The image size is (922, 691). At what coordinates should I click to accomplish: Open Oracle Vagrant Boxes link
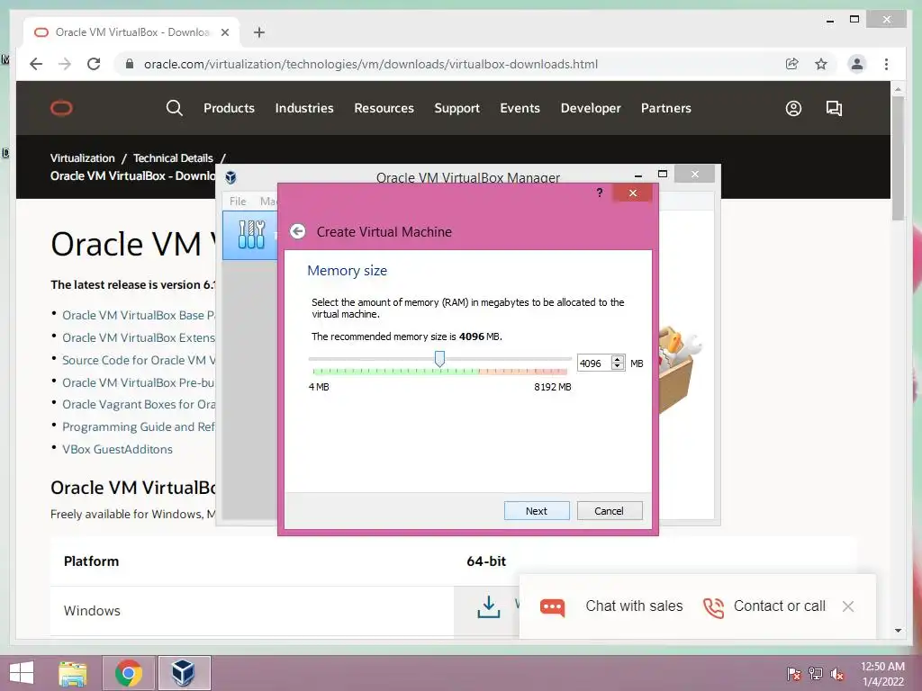point(138,404)
